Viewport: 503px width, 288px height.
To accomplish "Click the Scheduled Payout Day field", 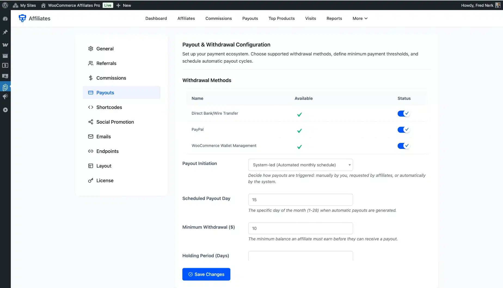I will 300,200.
